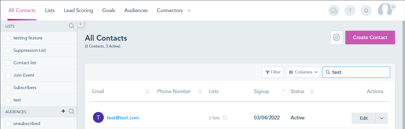Expand the Connectors menu
Screen dimensions: 405x129
click(x=174, y=11)
